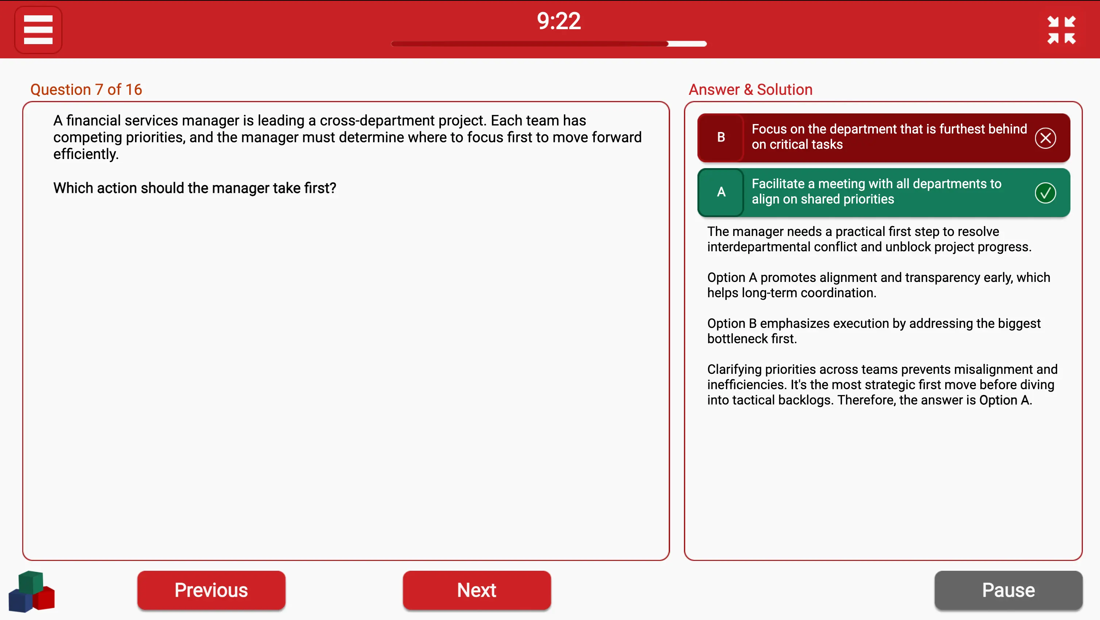Click the explanation starting "Option B emphasizes execution"

click(874, 331)
